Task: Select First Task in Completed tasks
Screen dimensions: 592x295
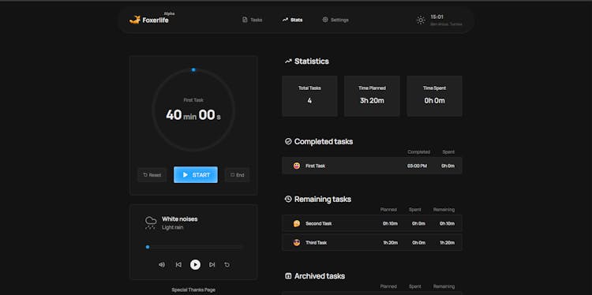Action: (x=372, y=166)
